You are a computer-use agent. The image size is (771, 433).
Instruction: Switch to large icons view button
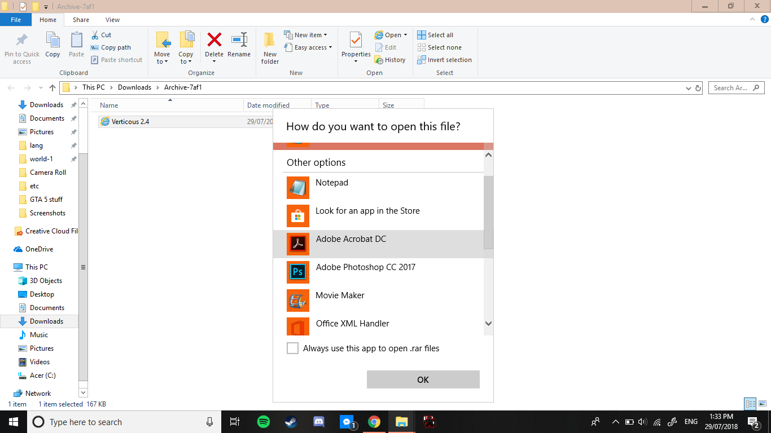(x=763, y=404)
